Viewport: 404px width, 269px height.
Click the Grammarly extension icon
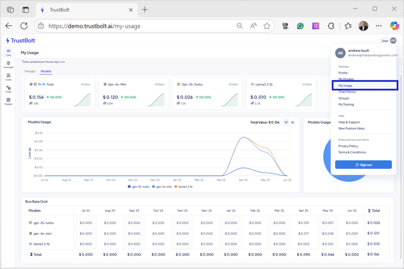(300, 26)
